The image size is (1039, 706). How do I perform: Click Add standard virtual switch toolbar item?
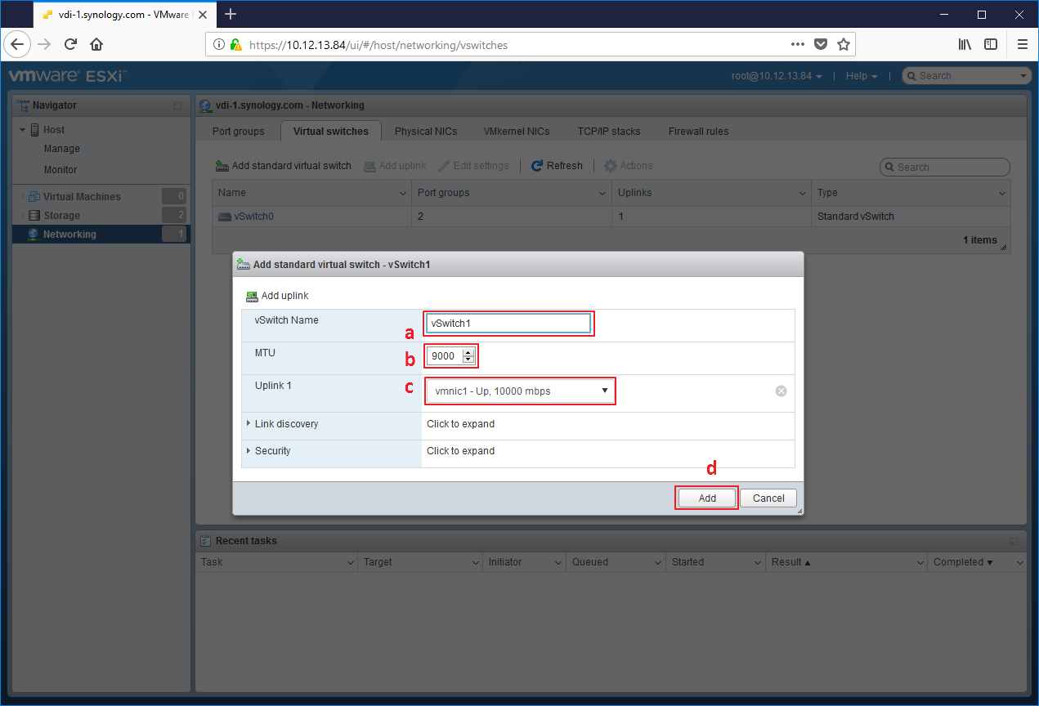283,166
